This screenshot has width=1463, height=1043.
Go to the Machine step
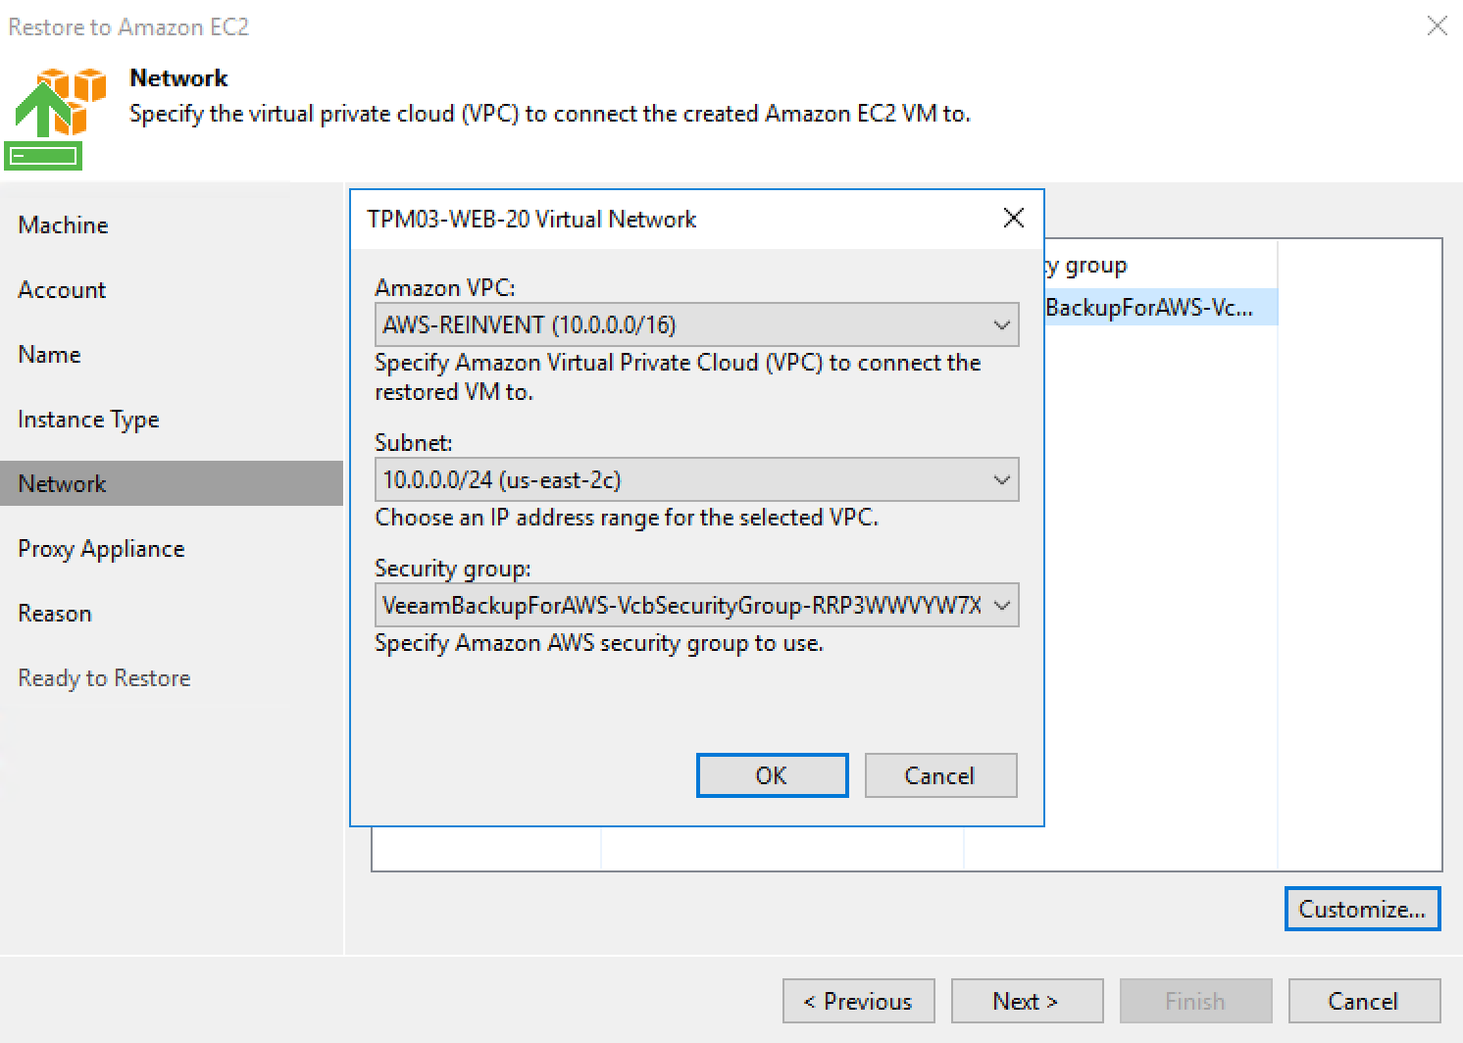tap(63, 224)
